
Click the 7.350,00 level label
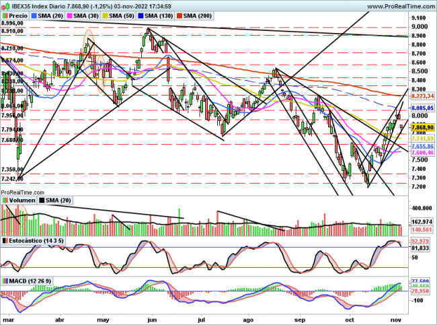point(11,170)
